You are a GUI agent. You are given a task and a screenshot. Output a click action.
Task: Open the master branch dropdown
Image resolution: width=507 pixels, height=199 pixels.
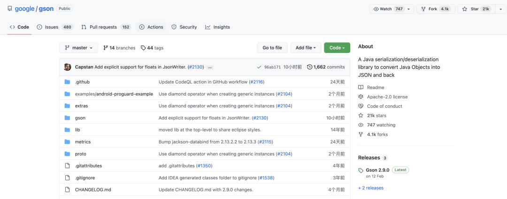[78, 48]
